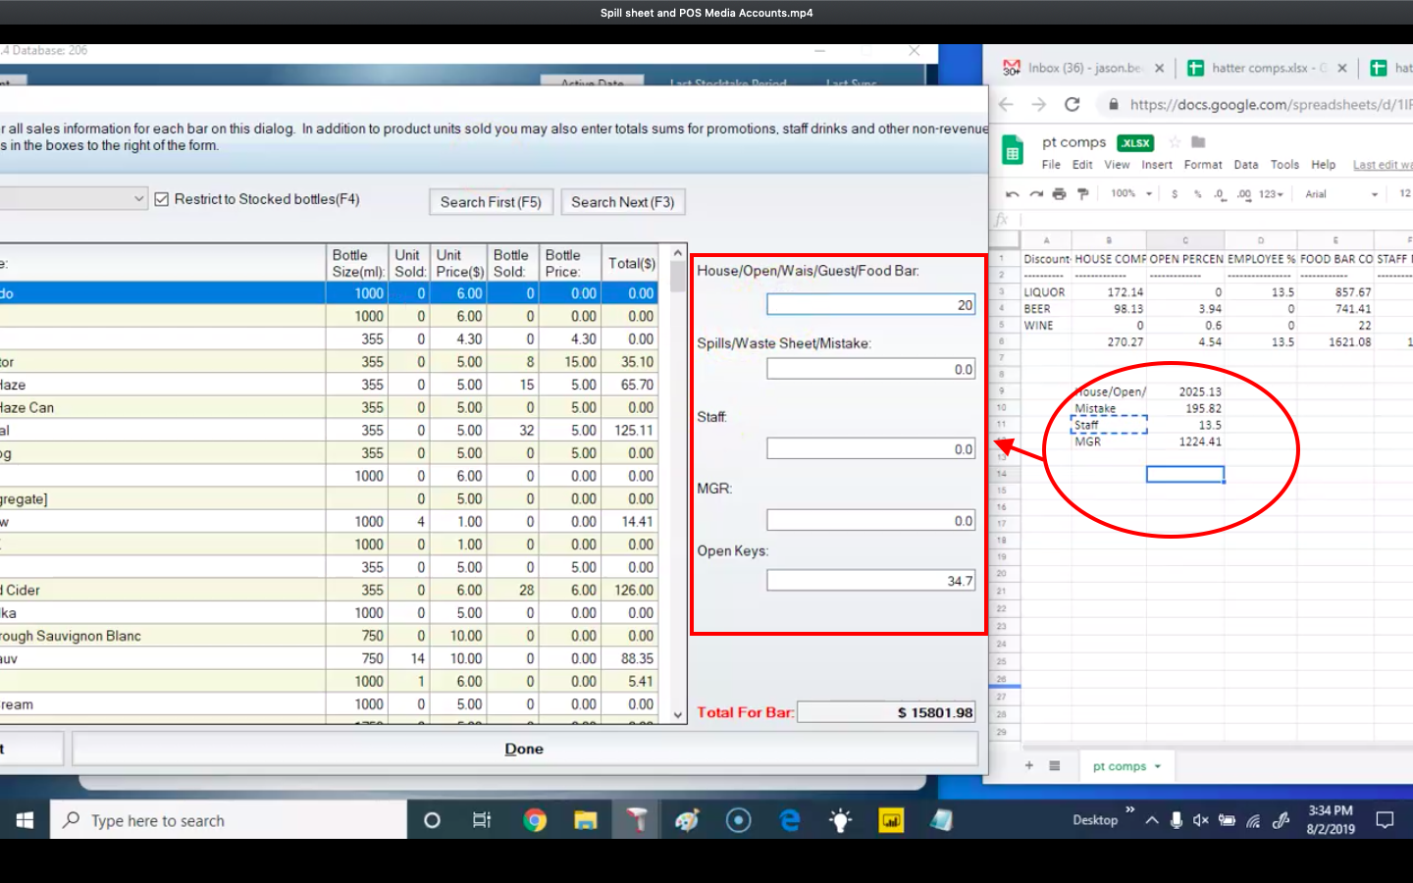Open the 123 number format dropdown
Screen dimensions: 1413x883
[x=1271, y=194]
